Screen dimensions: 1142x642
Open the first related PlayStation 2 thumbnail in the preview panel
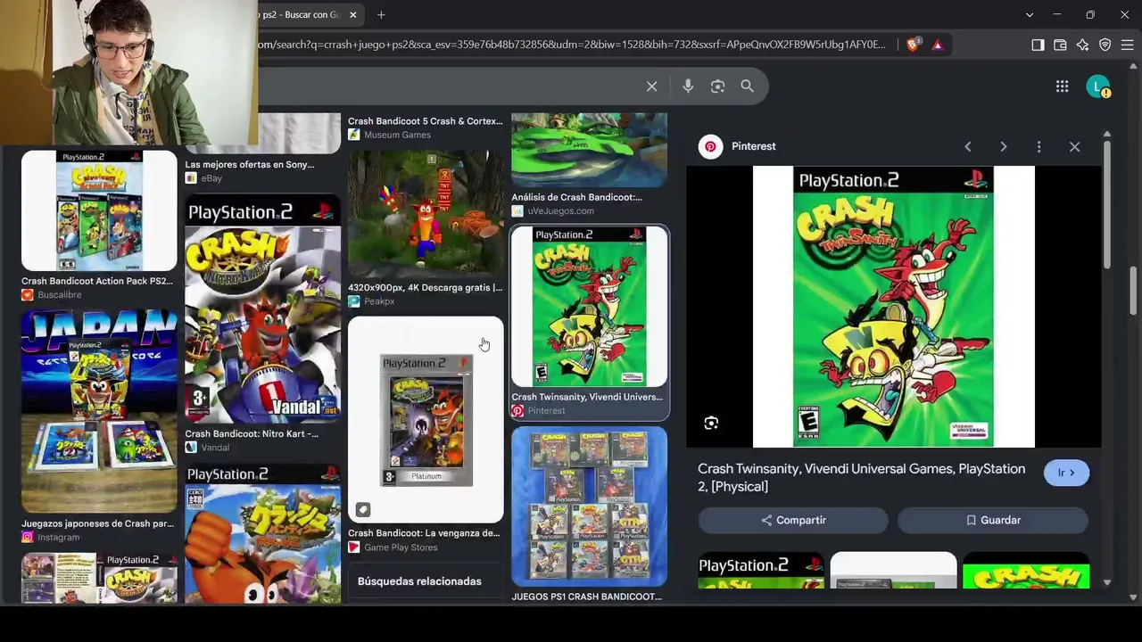click(761, 571)
